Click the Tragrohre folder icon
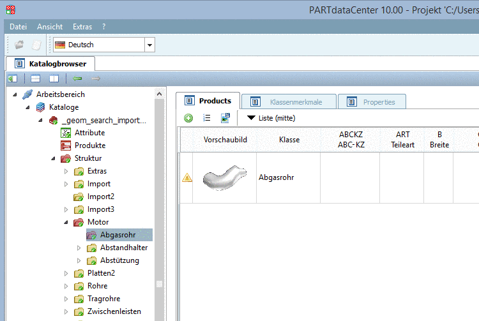This screenshot has width=479, height=321. 79,299
